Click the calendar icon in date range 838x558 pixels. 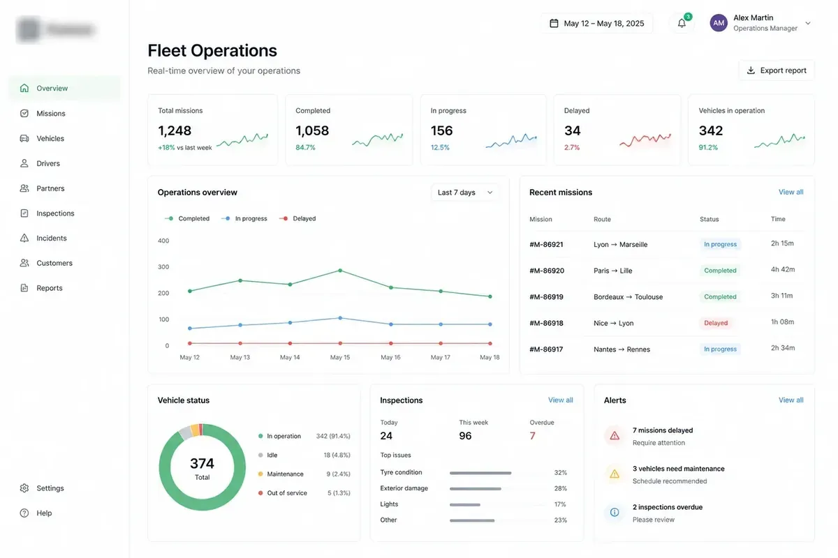pyautogui.click(x=554, y=23)
